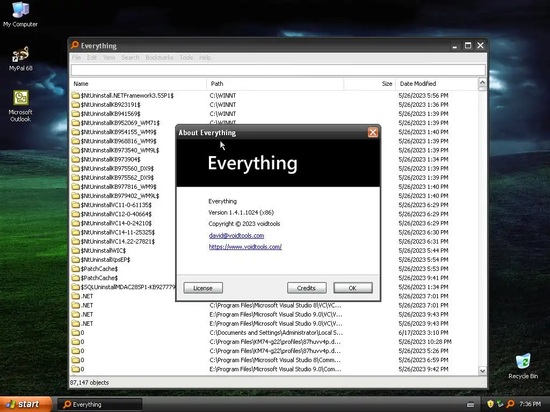Click the network connection tray icon
This screenshot has width=550, height=412.
point(500,404)
